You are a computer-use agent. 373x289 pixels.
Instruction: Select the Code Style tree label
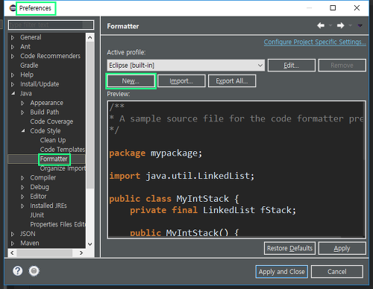[46, 131]
